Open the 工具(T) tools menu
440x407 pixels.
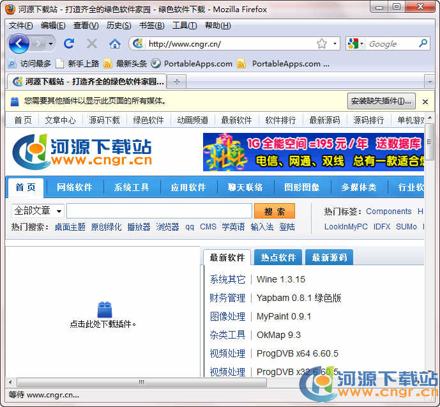click(185, 26)
